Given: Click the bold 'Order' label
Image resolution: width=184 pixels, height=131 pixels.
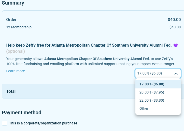Looking at the screenshot, I should point(11,20).
